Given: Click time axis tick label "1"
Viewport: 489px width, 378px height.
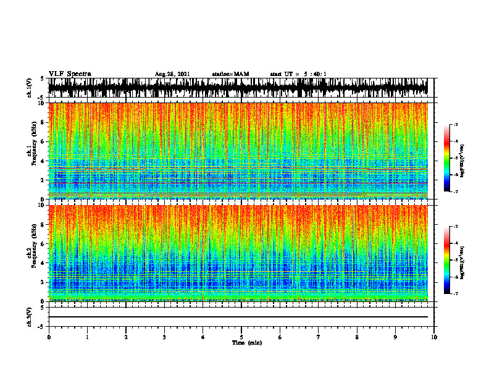Looking at the screenshot, I should pos(87,337).
